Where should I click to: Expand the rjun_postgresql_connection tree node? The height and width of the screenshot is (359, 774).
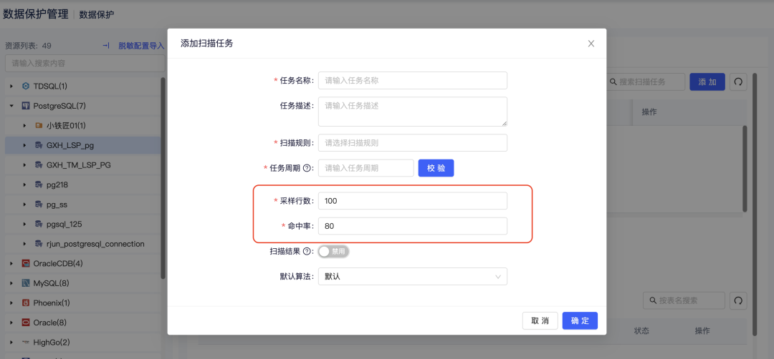click(x=24, y=244)
